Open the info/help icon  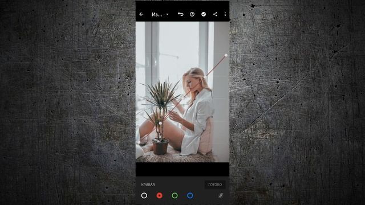pos(192,14)
